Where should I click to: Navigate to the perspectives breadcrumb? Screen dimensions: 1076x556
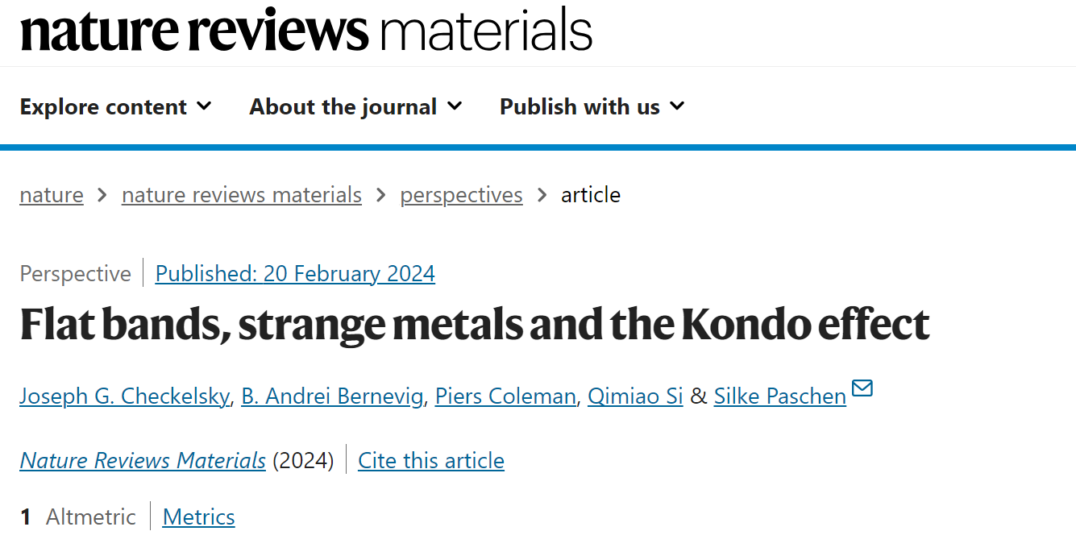coord(461,195)
